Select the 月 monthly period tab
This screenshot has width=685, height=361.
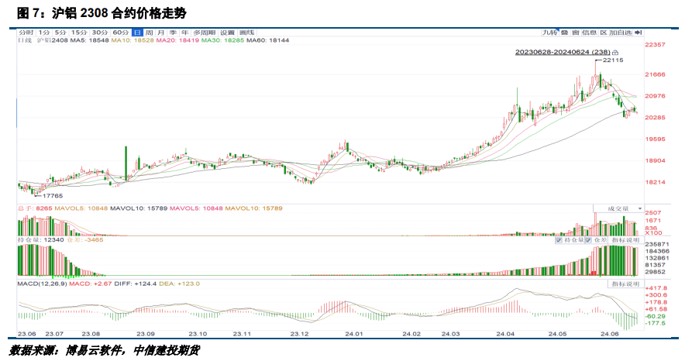pos(160,33)
